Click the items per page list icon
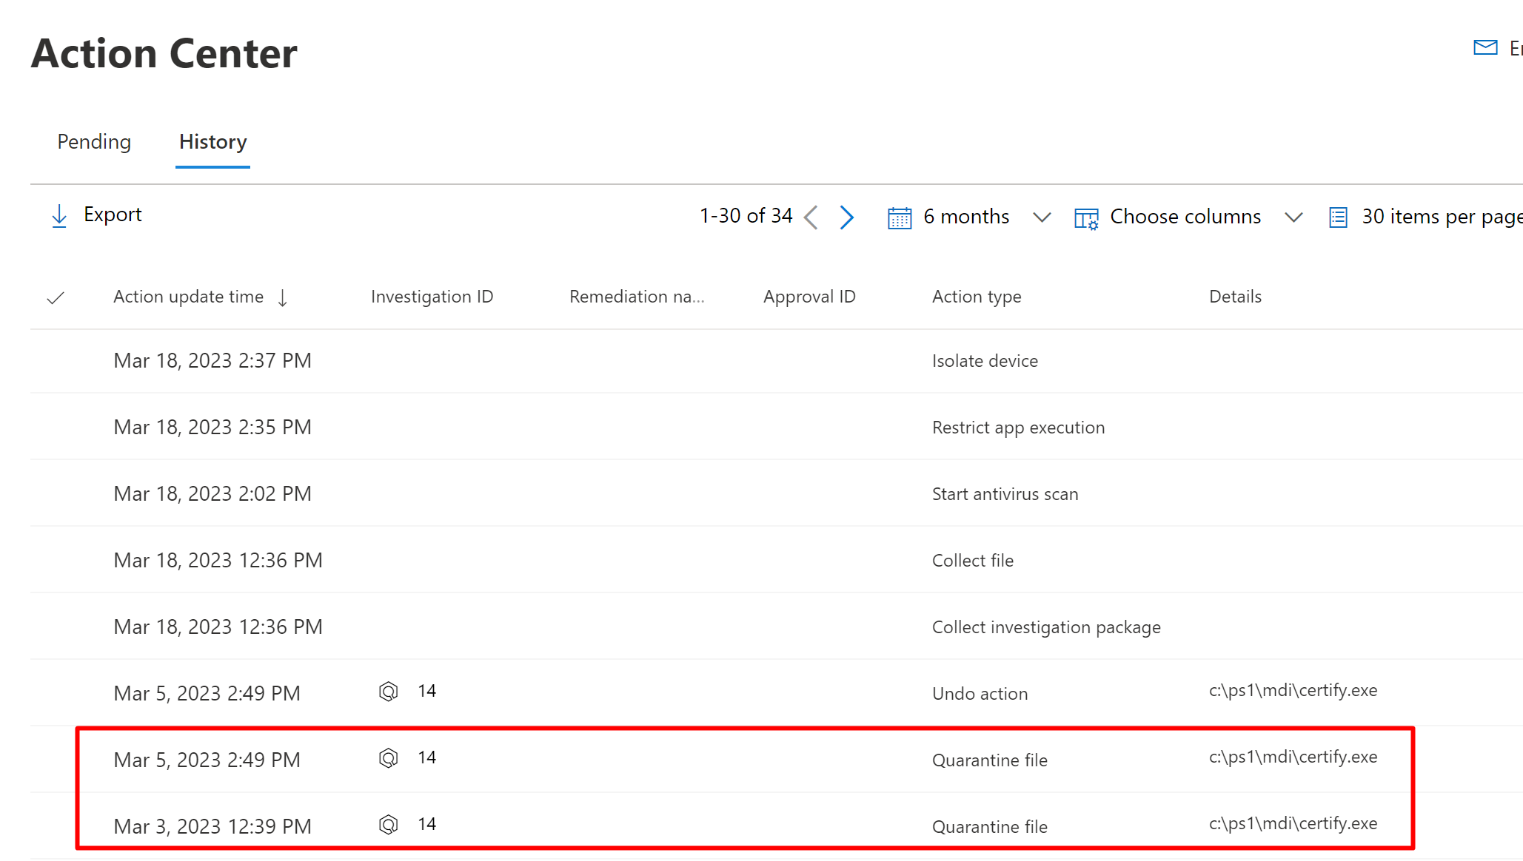The image size is (1523, 861). click(x=1338, y=217)
